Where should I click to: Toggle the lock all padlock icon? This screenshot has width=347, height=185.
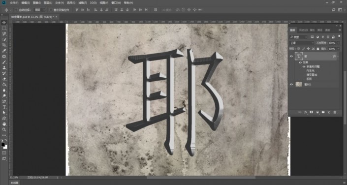pos(318,49)
